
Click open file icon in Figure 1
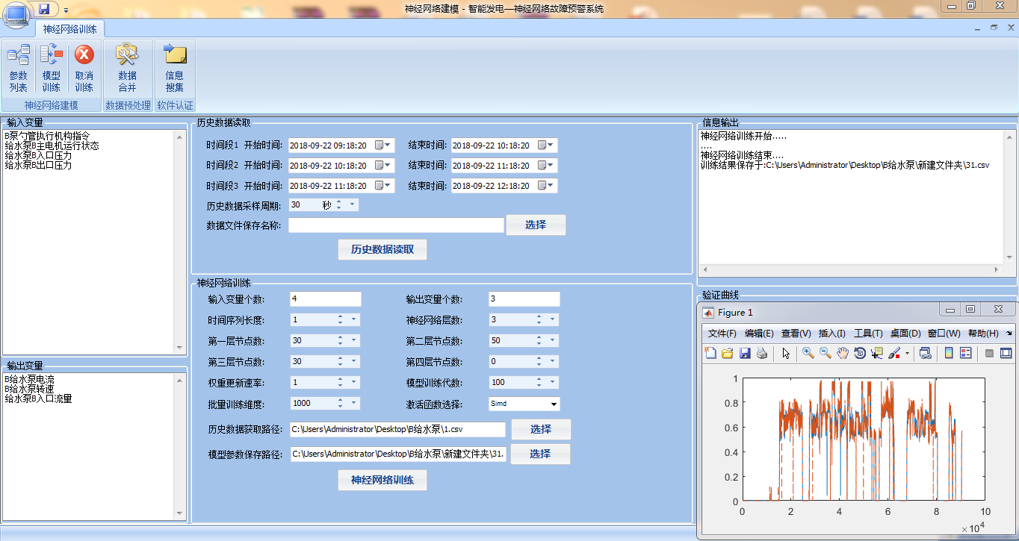pyautogui.click(x=728, y=353)
